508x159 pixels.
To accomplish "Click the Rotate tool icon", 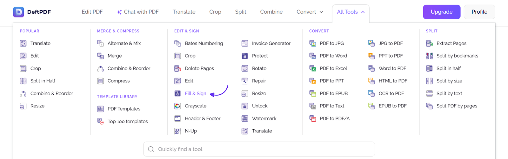I will (245, 68).
